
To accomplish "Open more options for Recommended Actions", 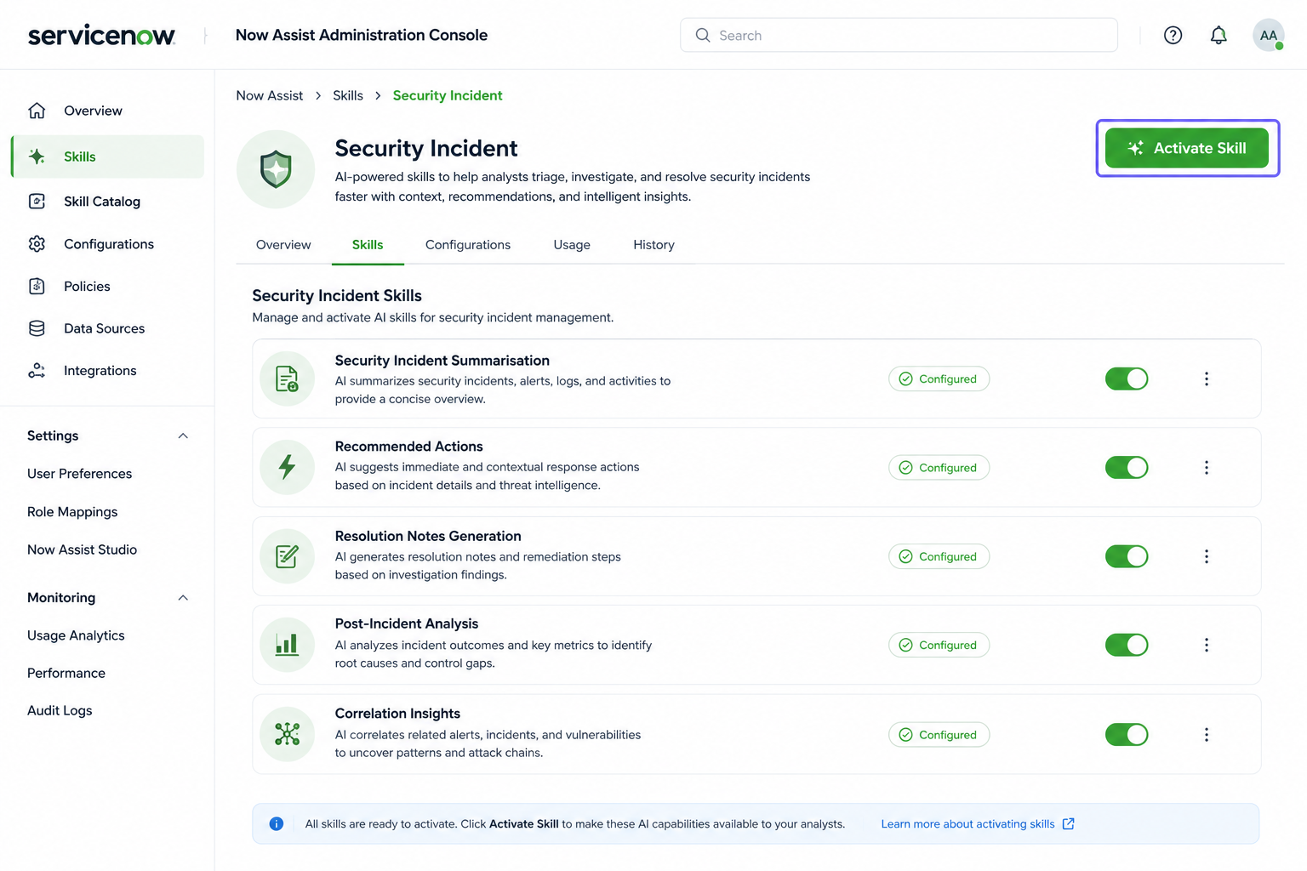I will coord(1206,467).
